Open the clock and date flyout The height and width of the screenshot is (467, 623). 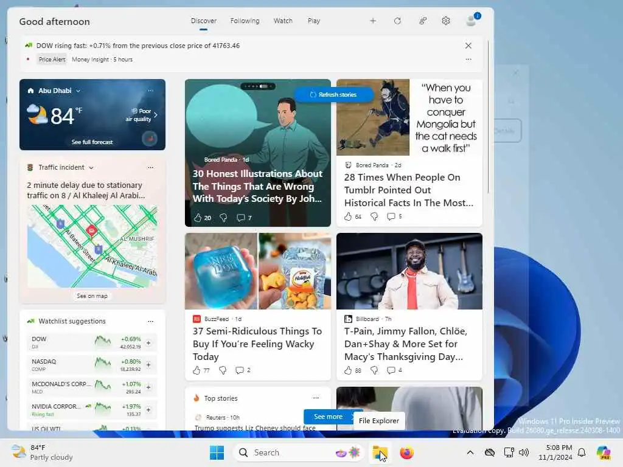coord(555,452)
